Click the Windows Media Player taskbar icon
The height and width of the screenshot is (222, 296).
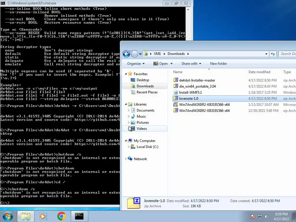43,216
